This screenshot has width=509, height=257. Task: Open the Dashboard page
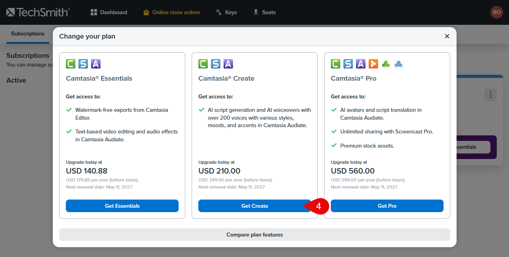(109, 12)
